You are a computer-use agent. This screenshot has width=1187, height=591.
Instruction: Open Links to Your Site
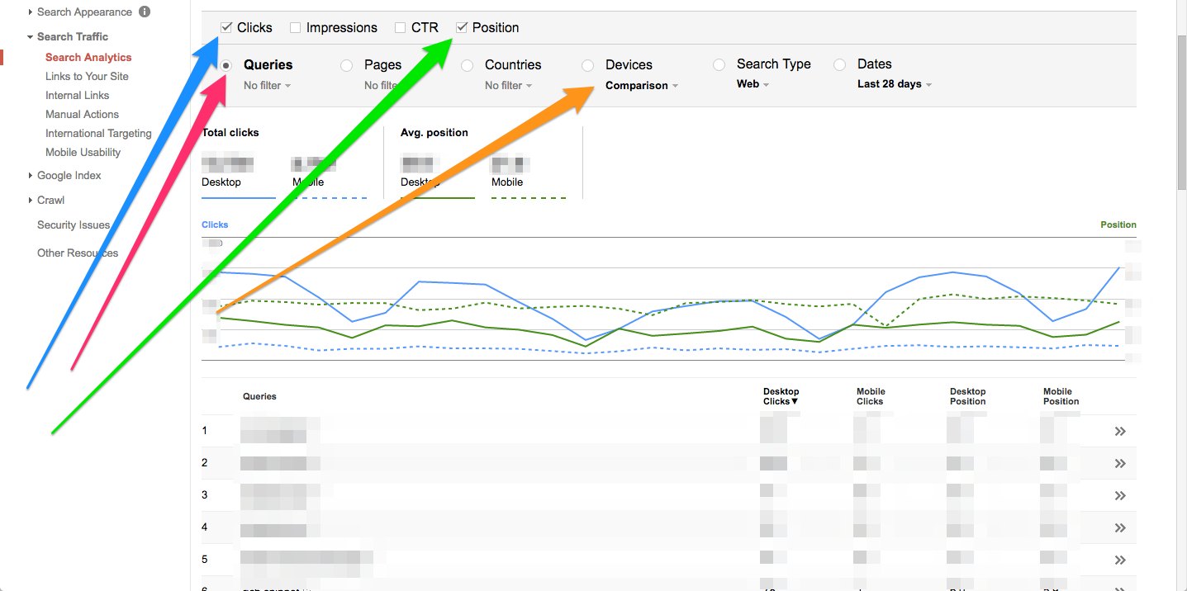click(87, 76)
